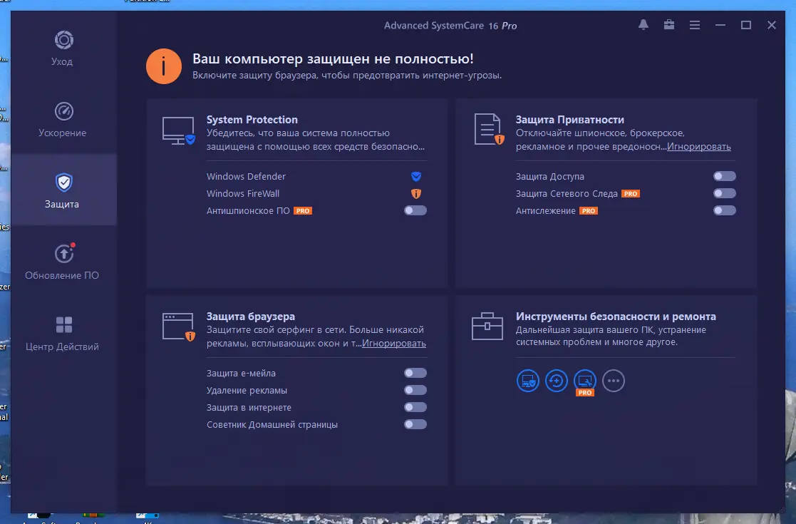Minimize the Advanced SystemCare window
The height and width of the screenshot is (524, 796).
coord(720,25)
